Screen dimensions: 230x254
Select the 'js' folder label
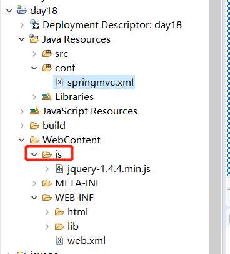(59, 155)
